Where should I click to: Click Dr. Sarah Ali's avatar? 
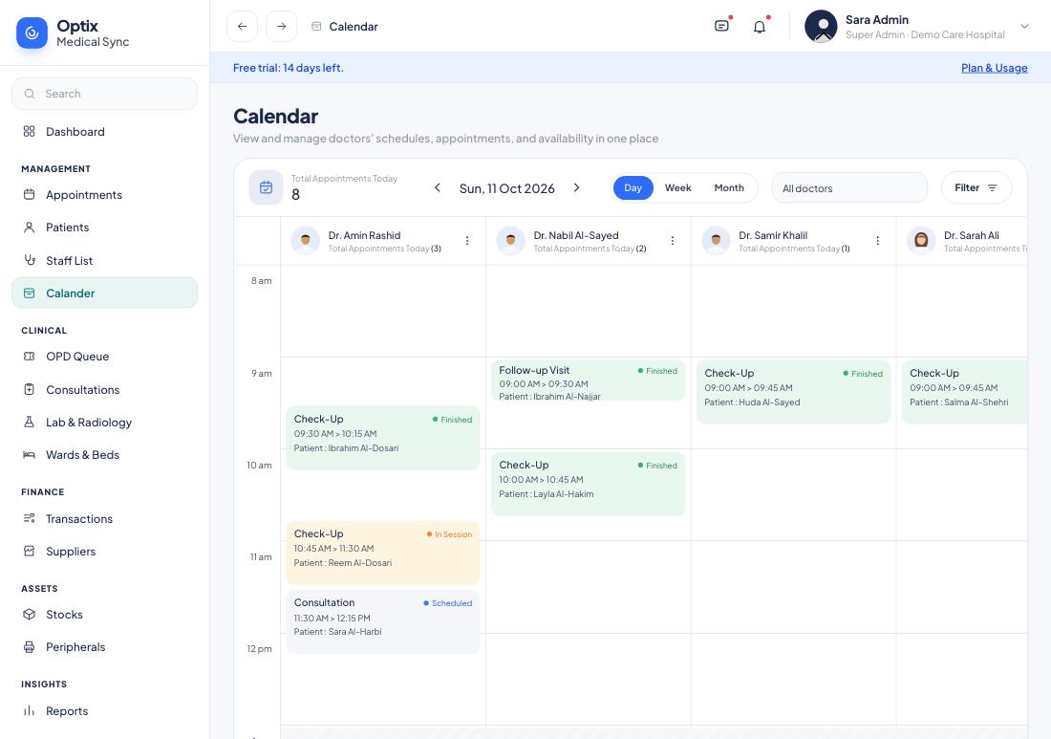(x=921, y=240)
